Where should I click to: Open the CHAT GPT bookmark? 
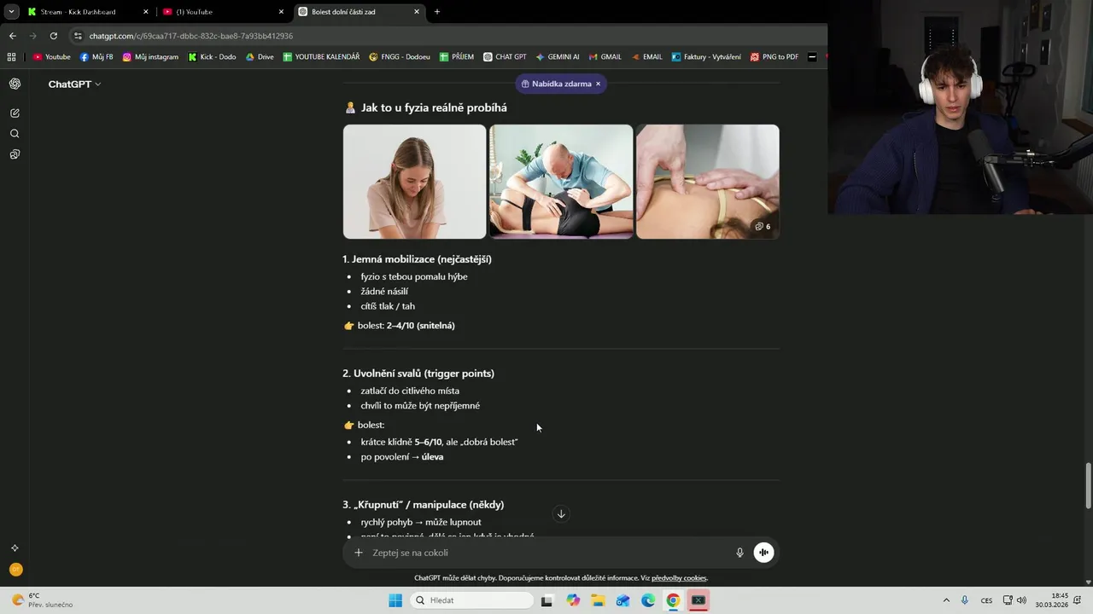coord(505,57)
